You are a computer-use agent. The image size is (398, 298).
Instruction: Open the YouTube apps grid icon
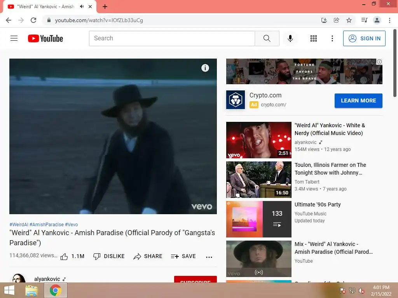314,38
